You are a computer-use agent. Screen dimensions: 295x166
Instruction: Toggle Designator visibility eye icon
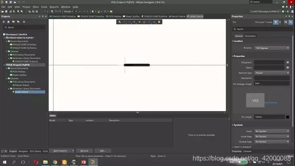click(x=288, y=62)
